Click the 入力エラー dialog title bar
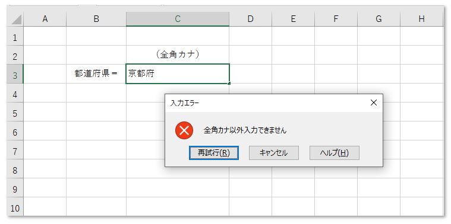The width and height of the screenshot is (451, 224). click(266, 103)
